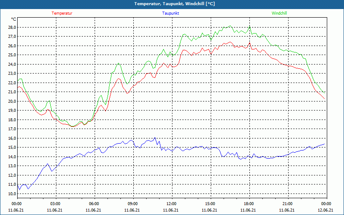Click the green Windchill legend label

point(279,13)
